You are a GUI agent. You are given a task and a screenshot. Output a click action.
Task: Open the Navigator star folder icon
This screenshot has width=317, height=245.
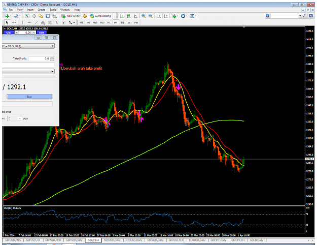click(41, 16)
